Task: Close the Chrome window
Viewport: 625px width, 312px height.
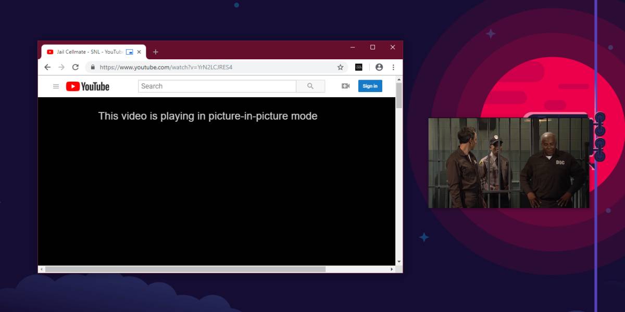Action: click(393, 47)
